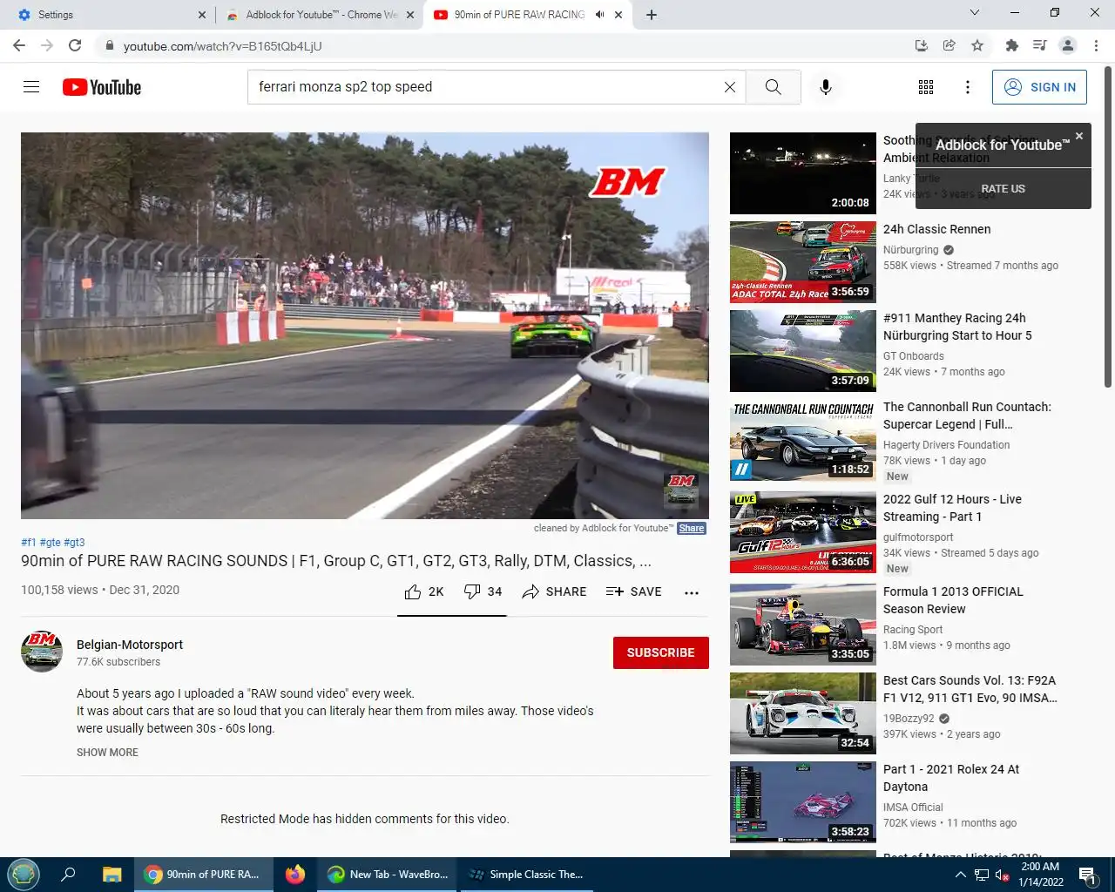Screen dimensions: 1115x892
Task: Open the Chrome media control icon
Action: 1039,45
